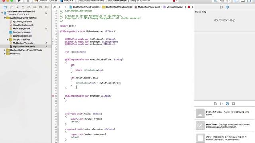
Task: Click the Run button in toolbar
Action: click(x=19, y=1)
